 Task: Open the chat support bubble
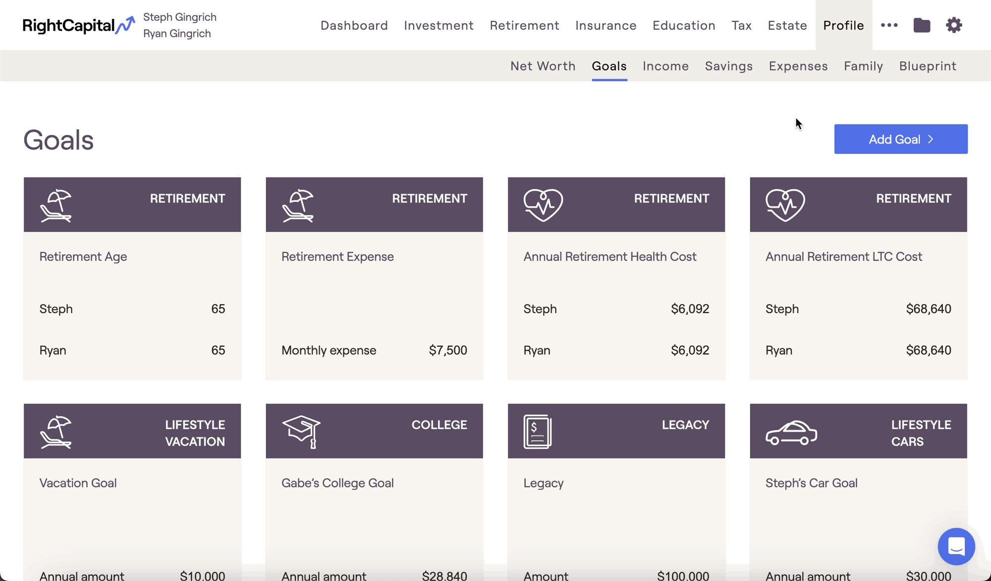tap(956, 546)
